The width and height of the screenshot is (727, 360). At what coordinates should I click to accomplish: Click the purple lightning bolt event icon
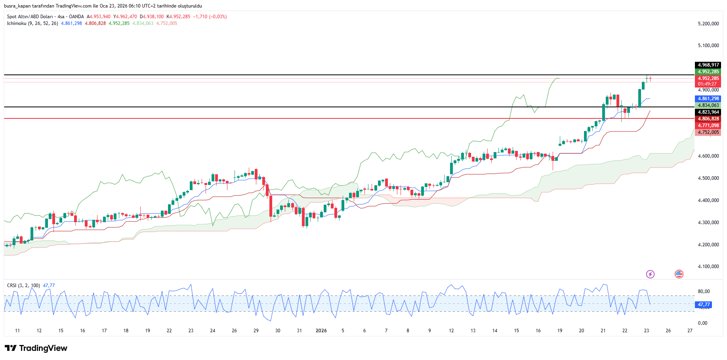tap(650, 274)
